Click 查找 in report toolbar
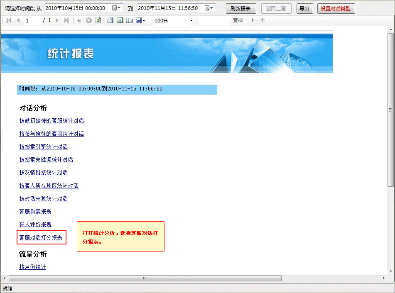This screenshot has height=293, width=395. tap(238, 20)
